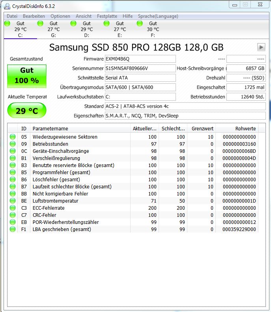Click status dot for Benutzte reservierte Blöcke row
Screen dimensions: 271x312
(13, 165)
